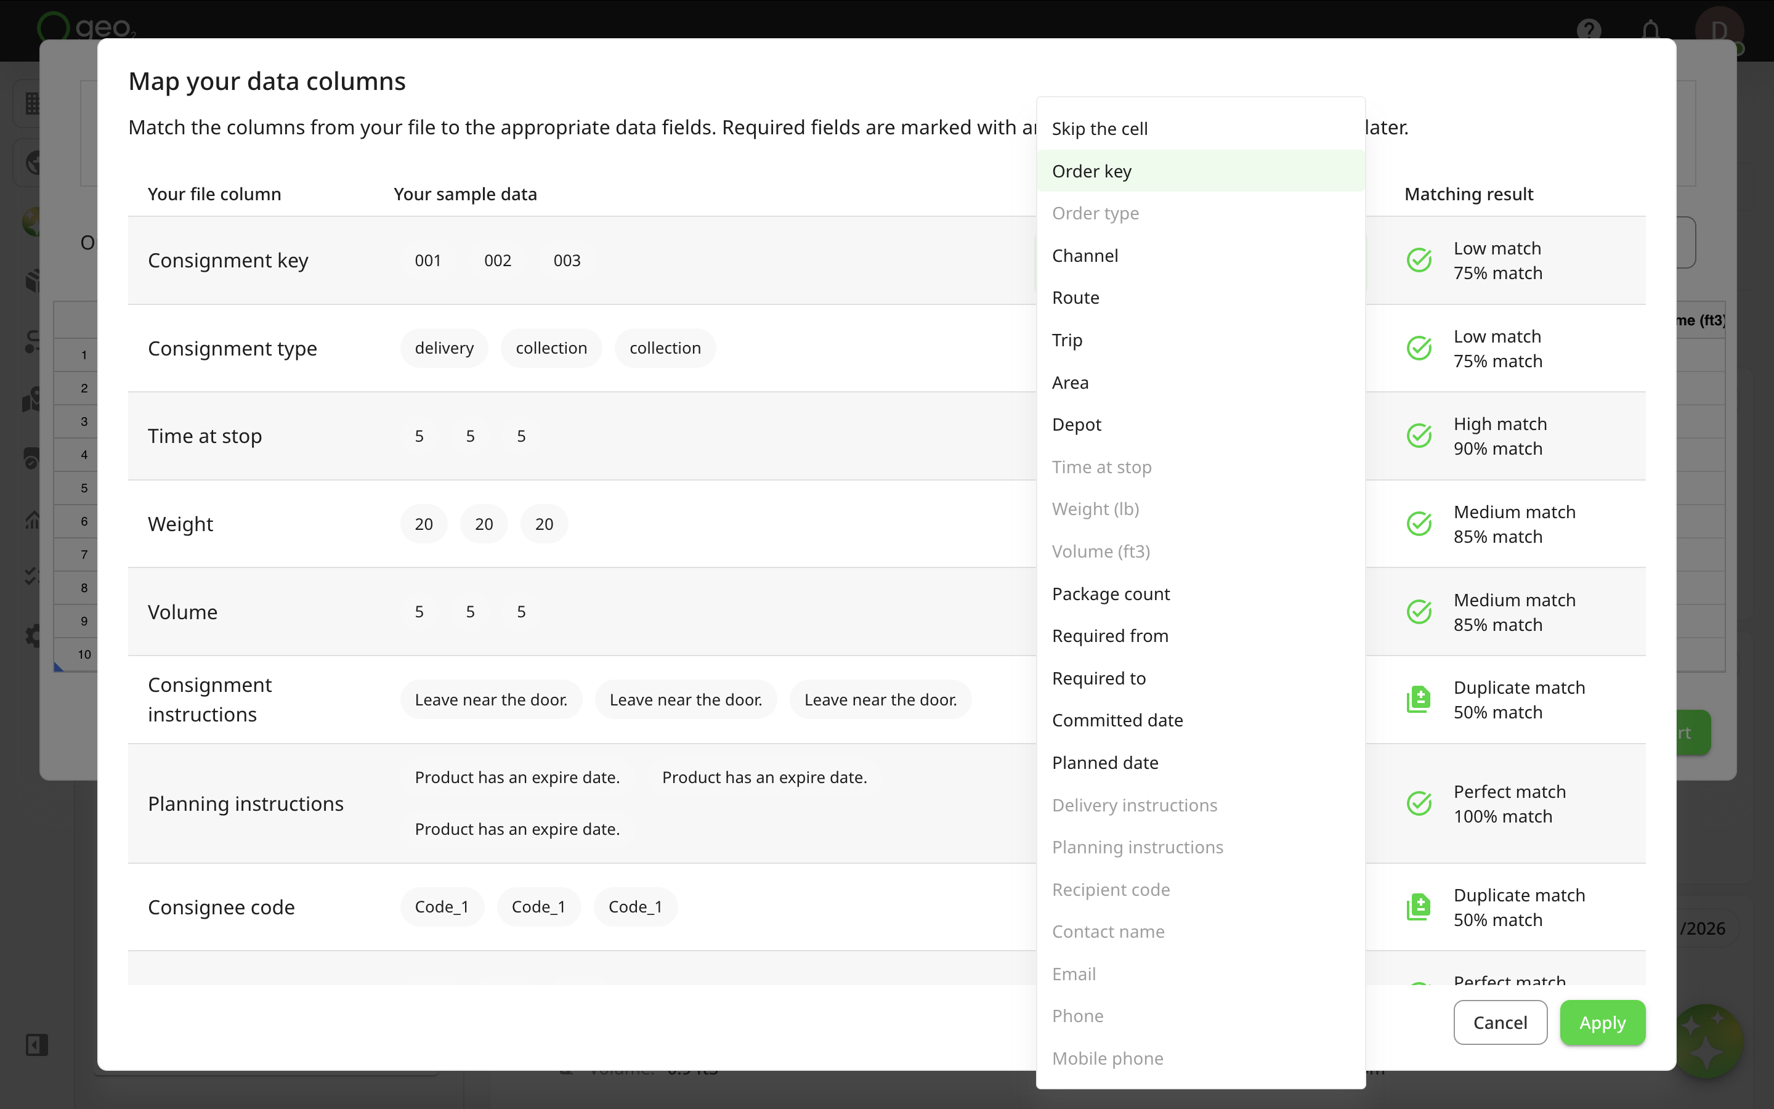This screenshot has height=1109, width=1774.
Task: Click greyed 'Delivery instructions' option
Action: click(x=1200, y=805)
